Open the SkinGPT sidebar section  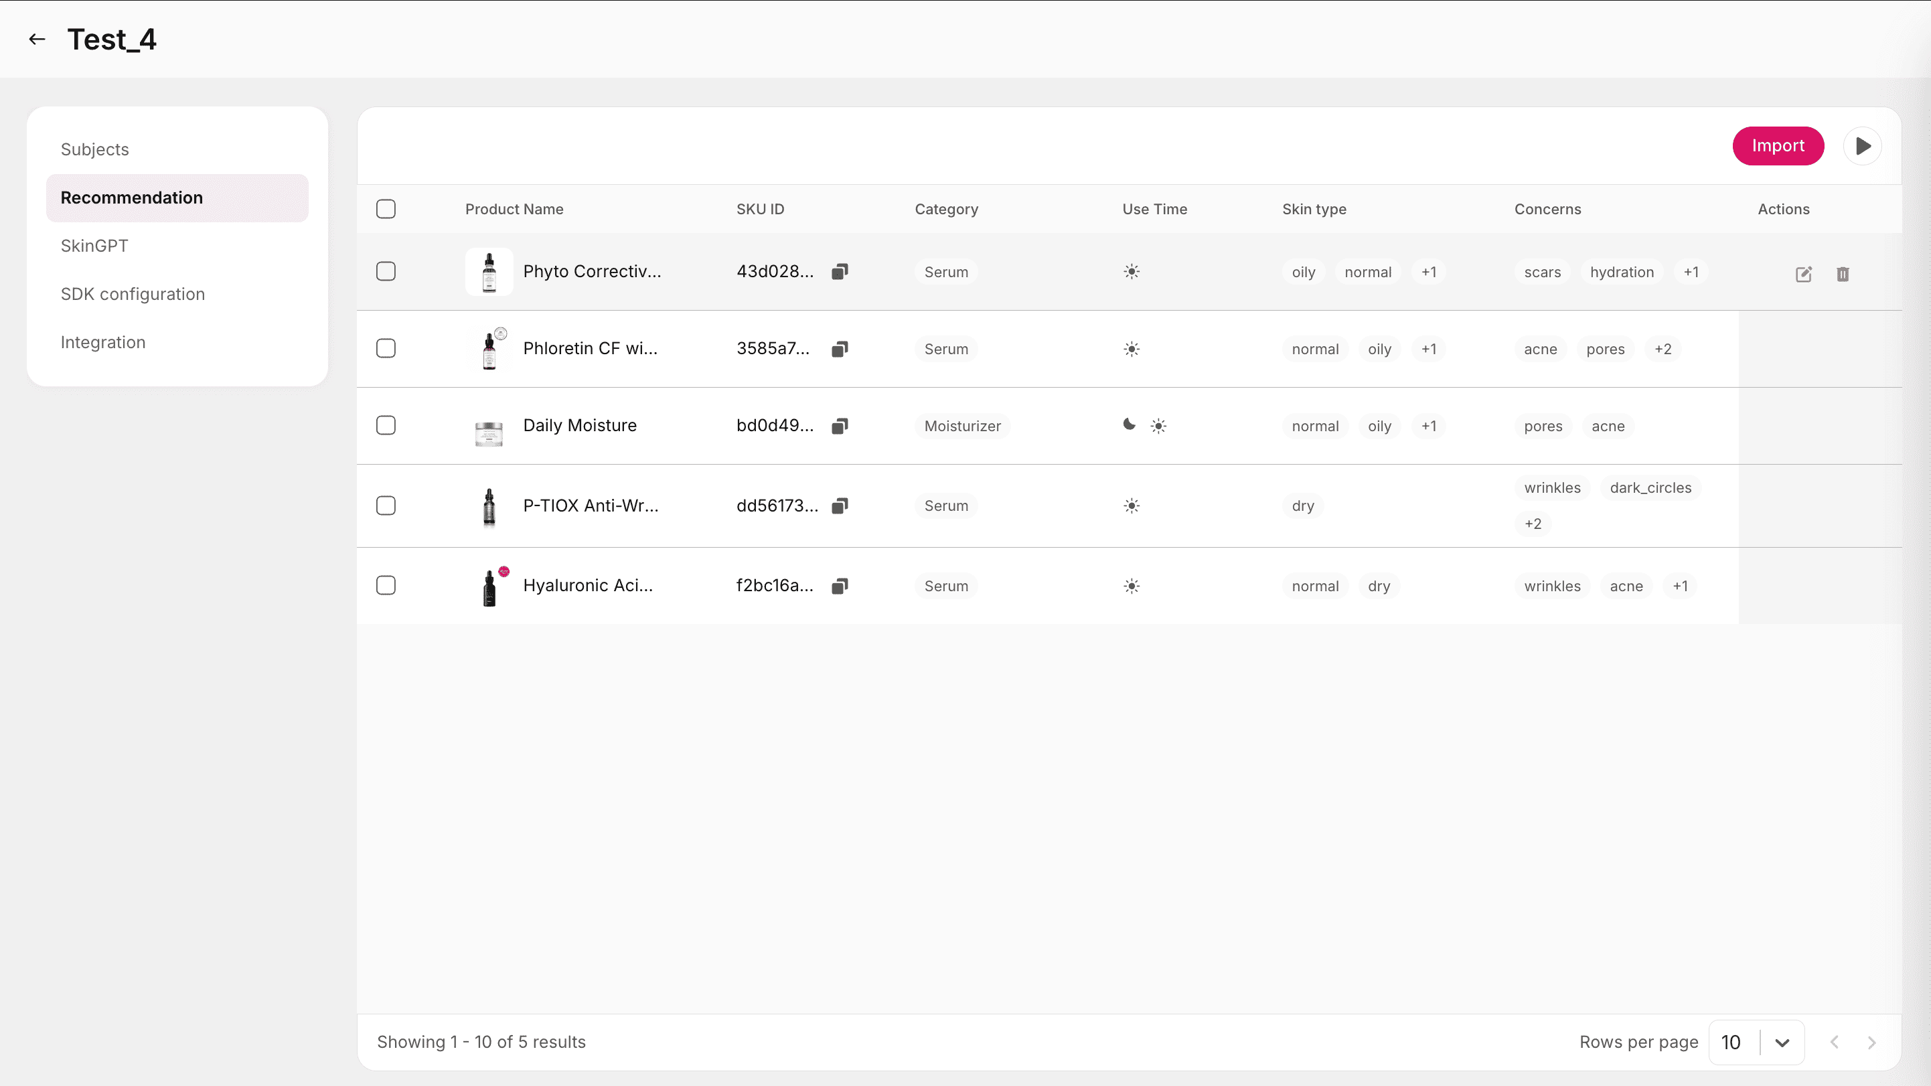pos(94,246)
